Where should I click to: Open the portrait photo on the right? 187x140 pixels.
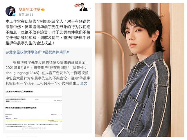pyautogui.click(x=139, y=70)
